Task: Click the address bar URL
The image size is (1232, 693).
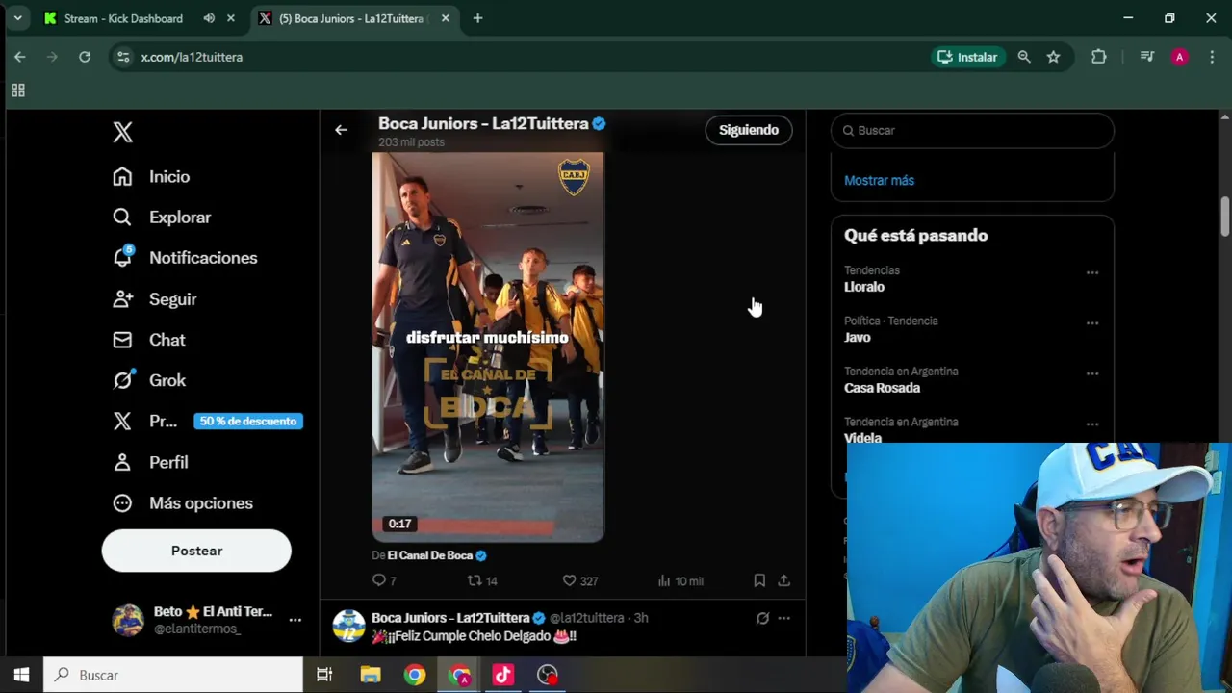Action: (x=192, y=57)
